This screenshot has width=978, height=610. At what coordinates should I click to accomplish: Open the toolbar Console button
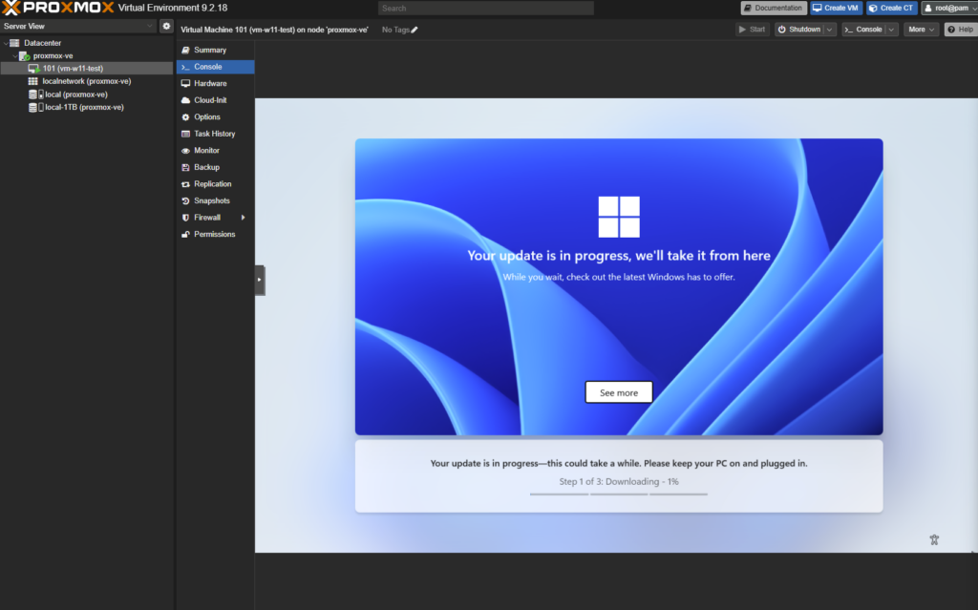[863, 30]
